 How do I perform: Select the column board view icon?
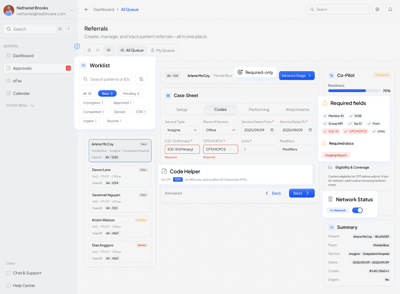click(x=89, y=50)
